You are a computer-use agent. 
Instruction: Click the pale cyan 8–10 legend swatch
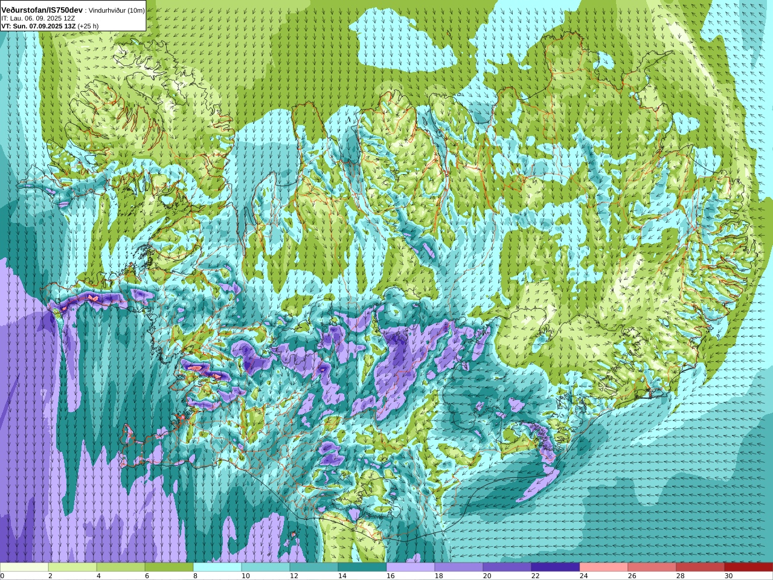tap(217, 567)
